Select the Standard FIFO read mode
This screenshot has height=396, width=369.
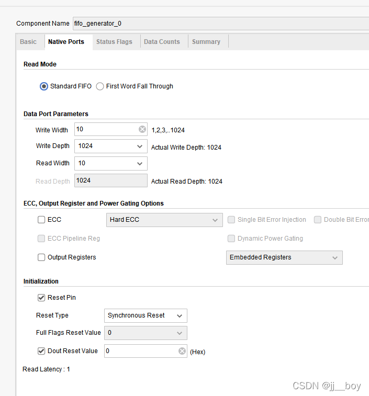point(44,86)
